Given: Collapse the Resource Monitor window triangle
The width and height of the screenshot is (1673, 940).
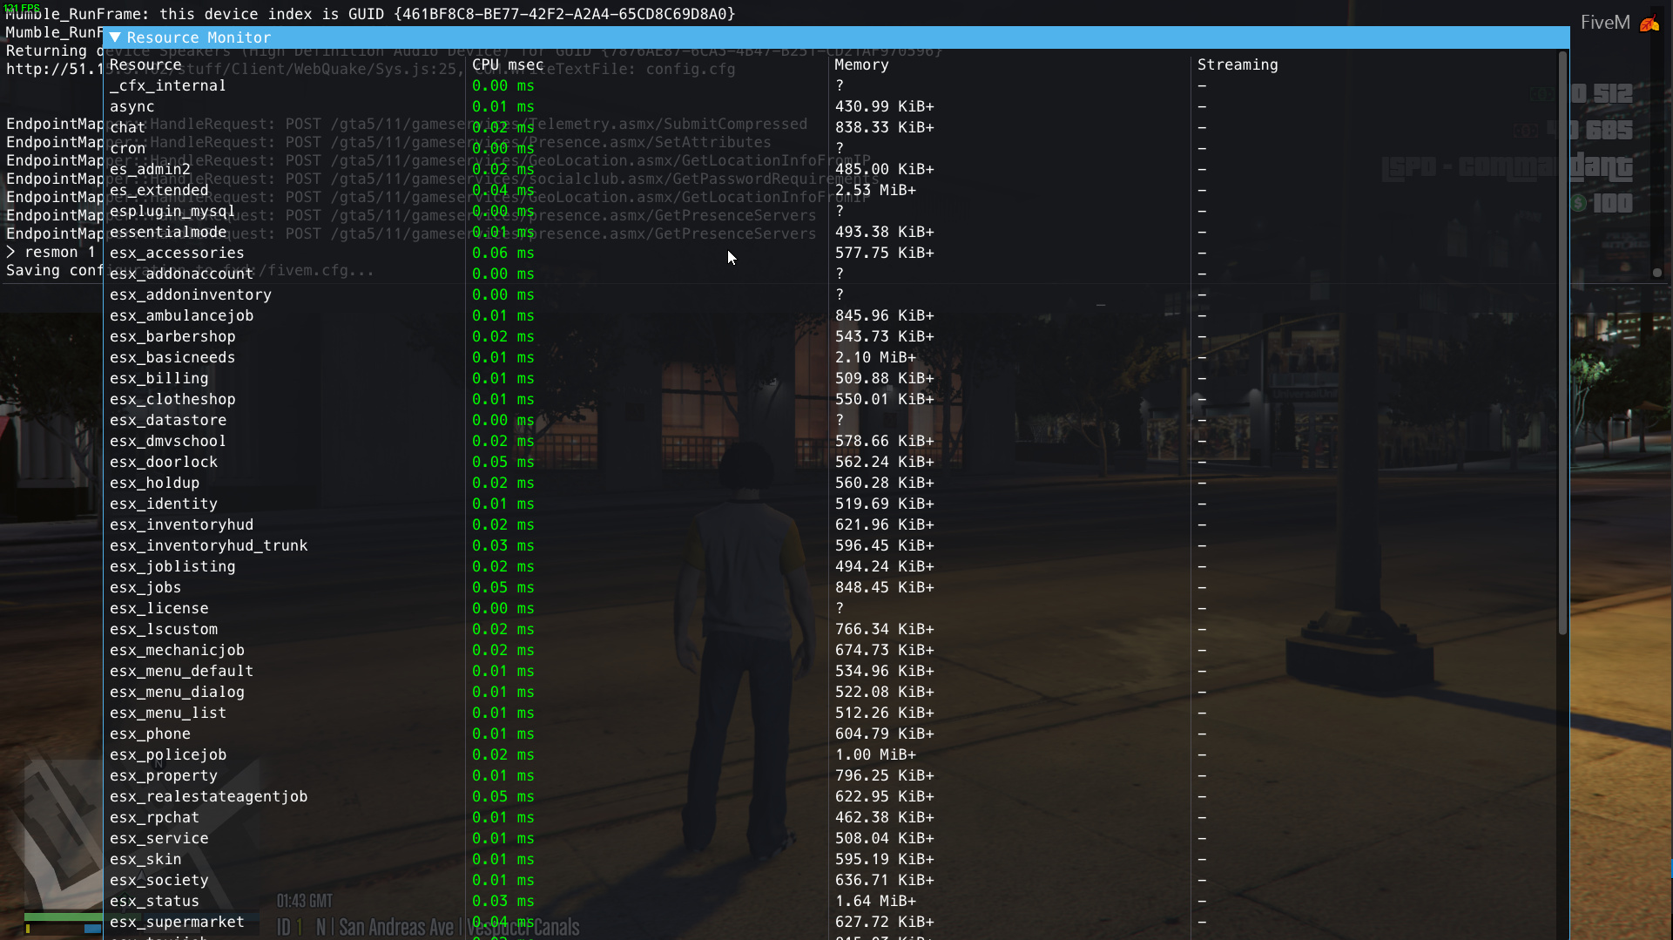Looking at the screenshot, I should (115, 37).
